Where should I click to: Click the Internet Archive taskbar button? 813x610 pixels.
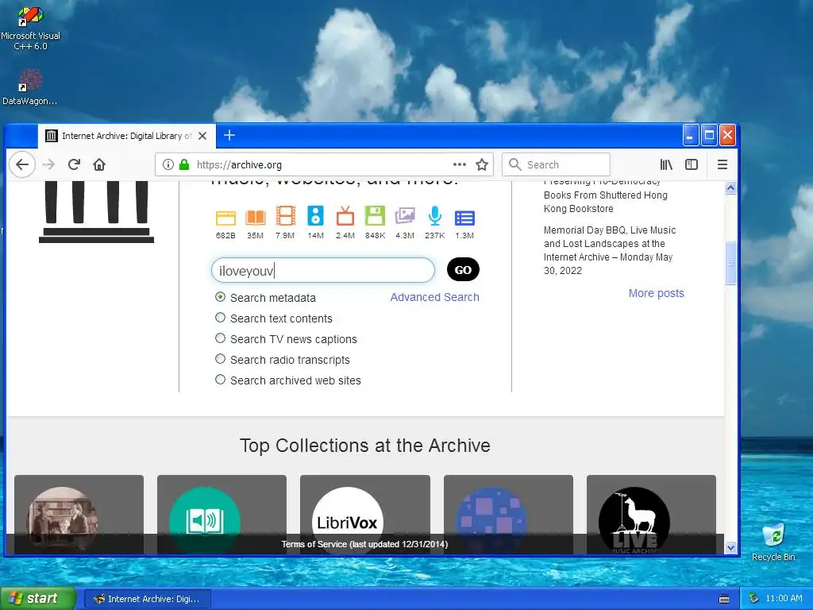click(147, 599)
